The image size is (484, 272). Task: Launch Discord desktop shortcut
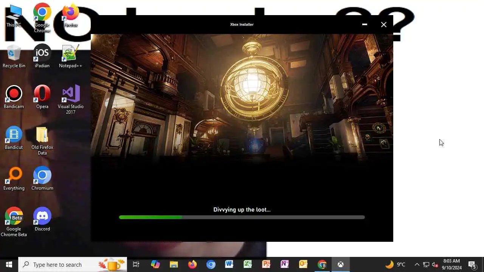coord(42,220)
